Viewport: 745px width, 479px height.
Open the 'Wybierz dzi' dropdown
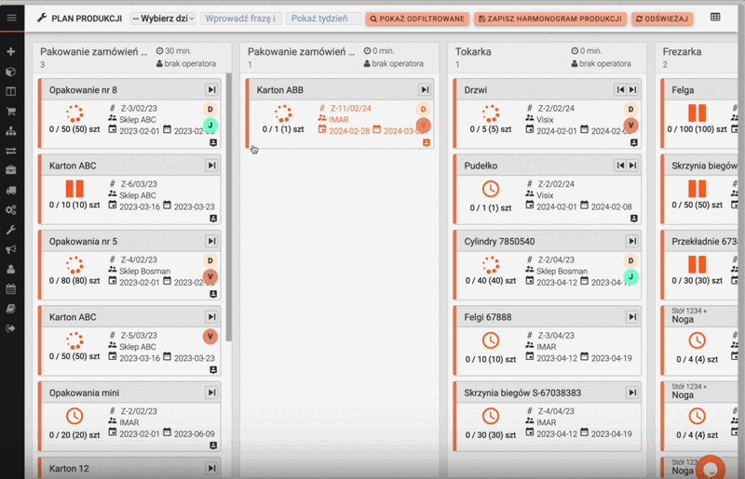click(x=162, y=19)
